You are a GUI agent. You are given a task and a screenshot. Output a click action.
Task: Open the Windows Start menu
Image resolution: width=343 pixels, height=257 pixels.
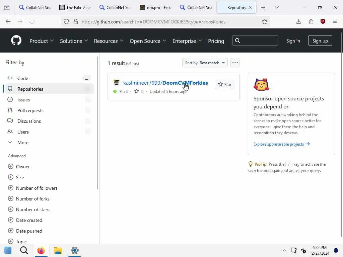pos(8,250)
